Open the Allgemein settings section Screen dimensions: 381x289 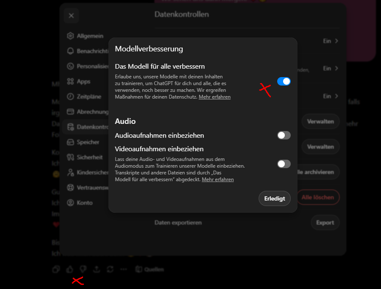[86, 36]
